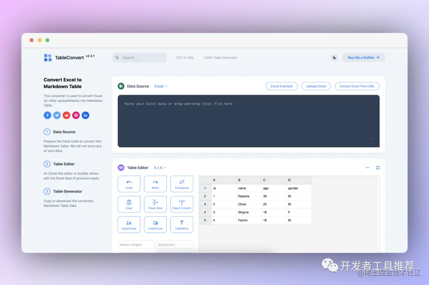Screen dimensions: 429x285
Task: Click the age header cell
Action: point(274,188)
